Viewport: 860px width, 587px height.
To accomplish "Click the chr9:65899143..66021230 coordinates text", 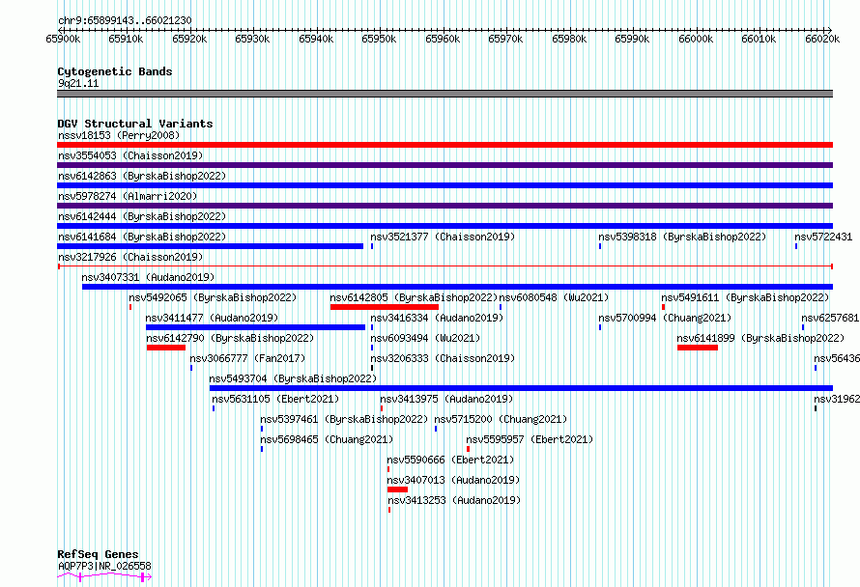I will pyautogui.click(x=125, y=21).
